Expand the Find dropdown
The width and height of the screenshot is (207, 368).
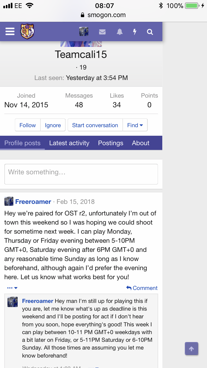pos(135,125)
